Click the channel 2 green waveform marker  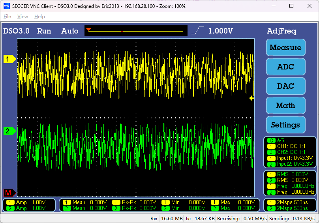pyautogui.click(x=9, y=131)
